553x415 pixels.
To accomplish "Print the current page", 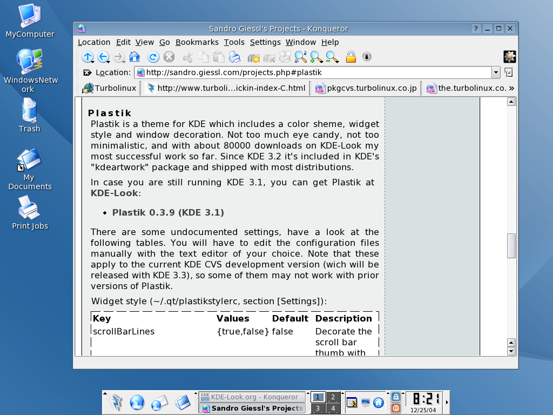I will pyautogui.click(x=234, y=57).
